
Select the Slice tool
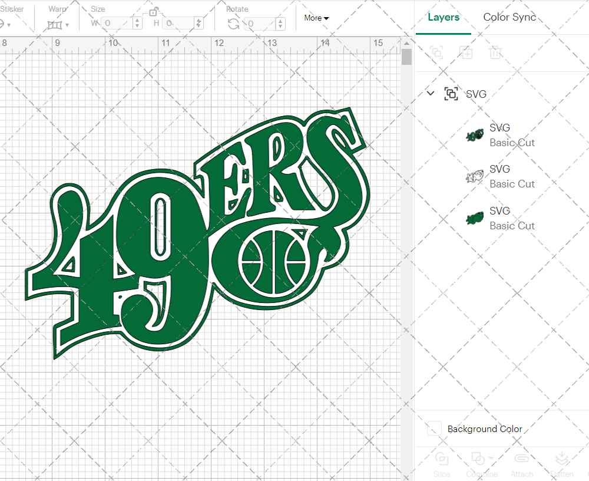[442, 462]
